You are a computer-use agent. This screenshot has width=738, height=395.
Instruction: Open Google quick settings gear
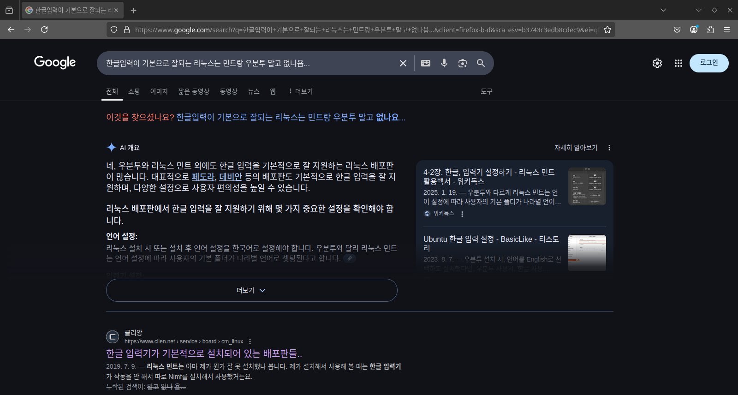pyautogui.click(x=657, y=63)
